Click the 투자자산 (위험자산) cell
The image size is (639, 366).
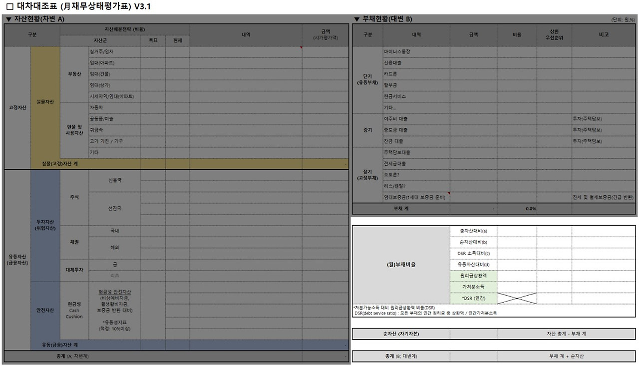click(45, 225)
